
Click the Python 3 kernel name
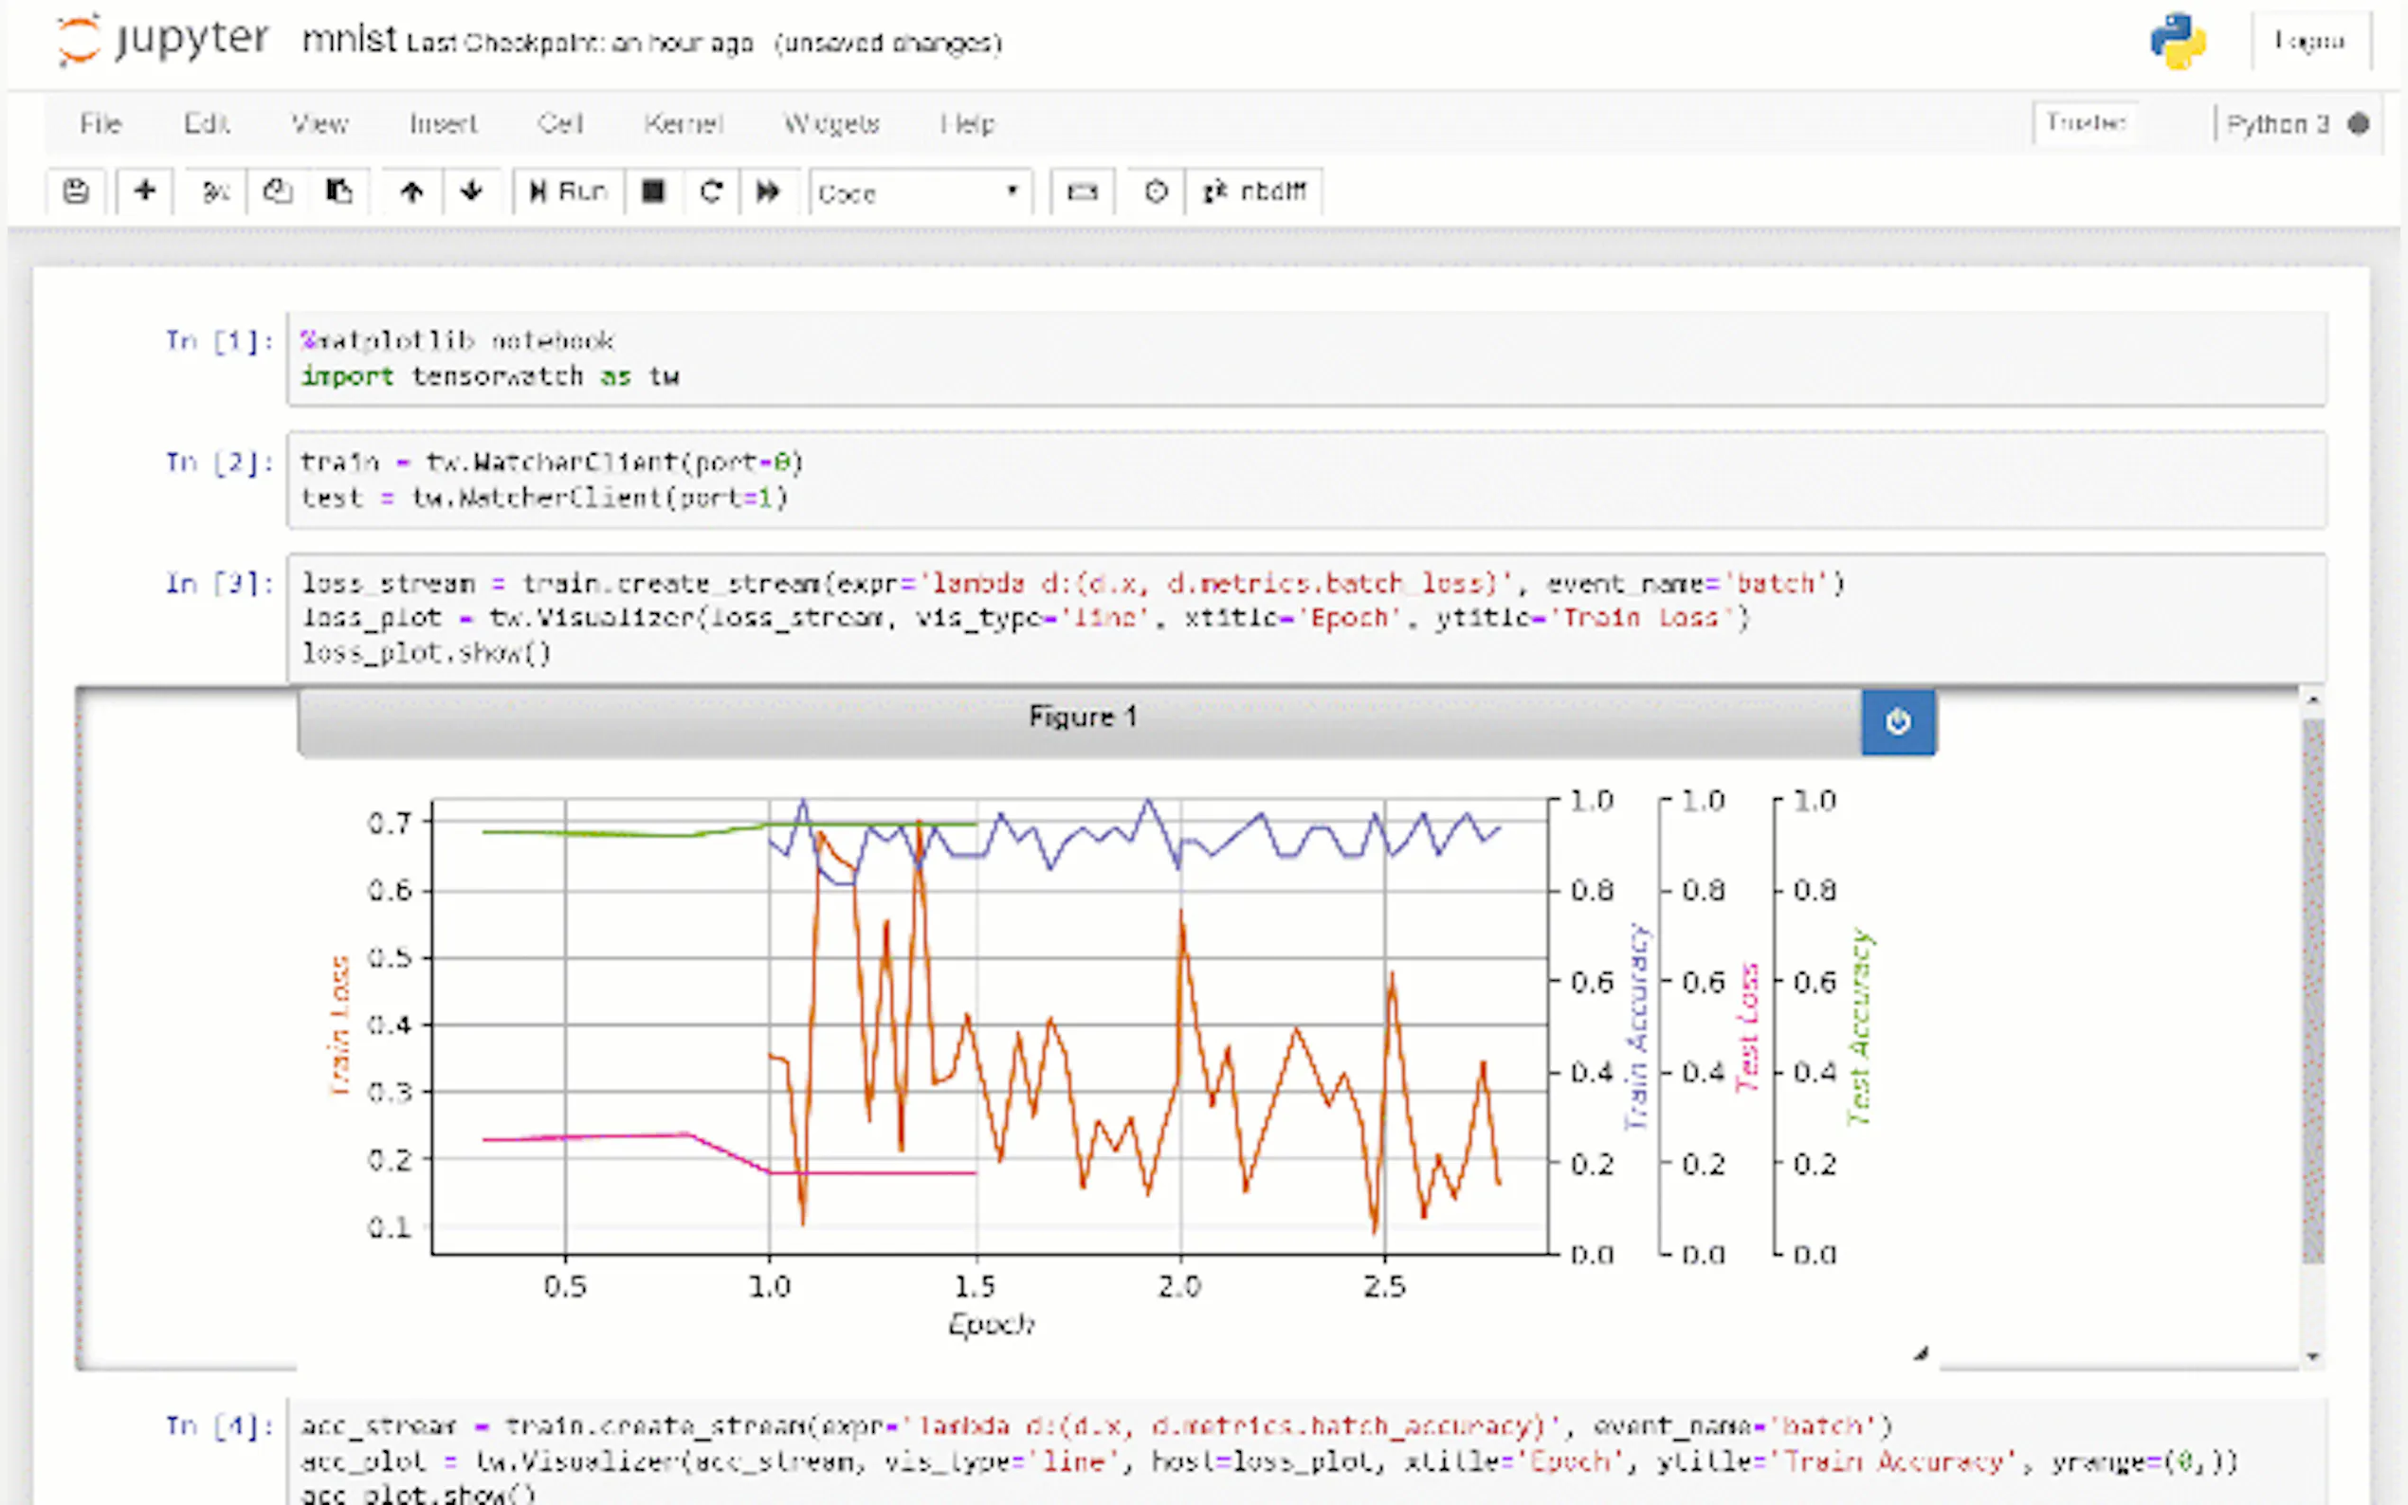(x=2278, y=123)
